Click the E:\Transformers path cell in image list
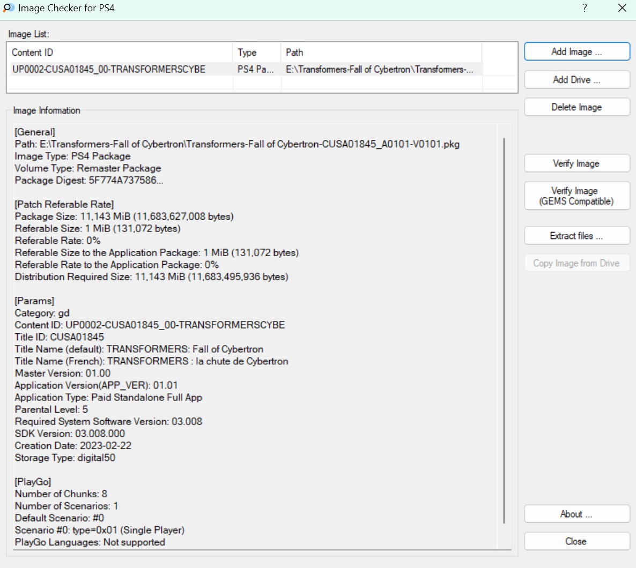Image resolution: width=636 pixels, height=568 pixels. [x=380, y=69]
